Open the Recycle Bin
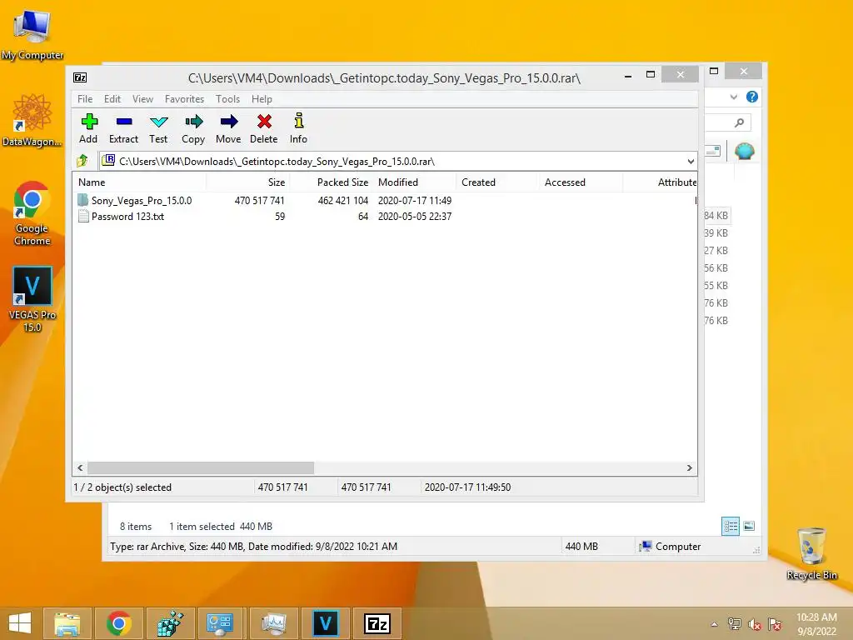The height and width of the screenshot is (640, 853). (x=811, y=553)
